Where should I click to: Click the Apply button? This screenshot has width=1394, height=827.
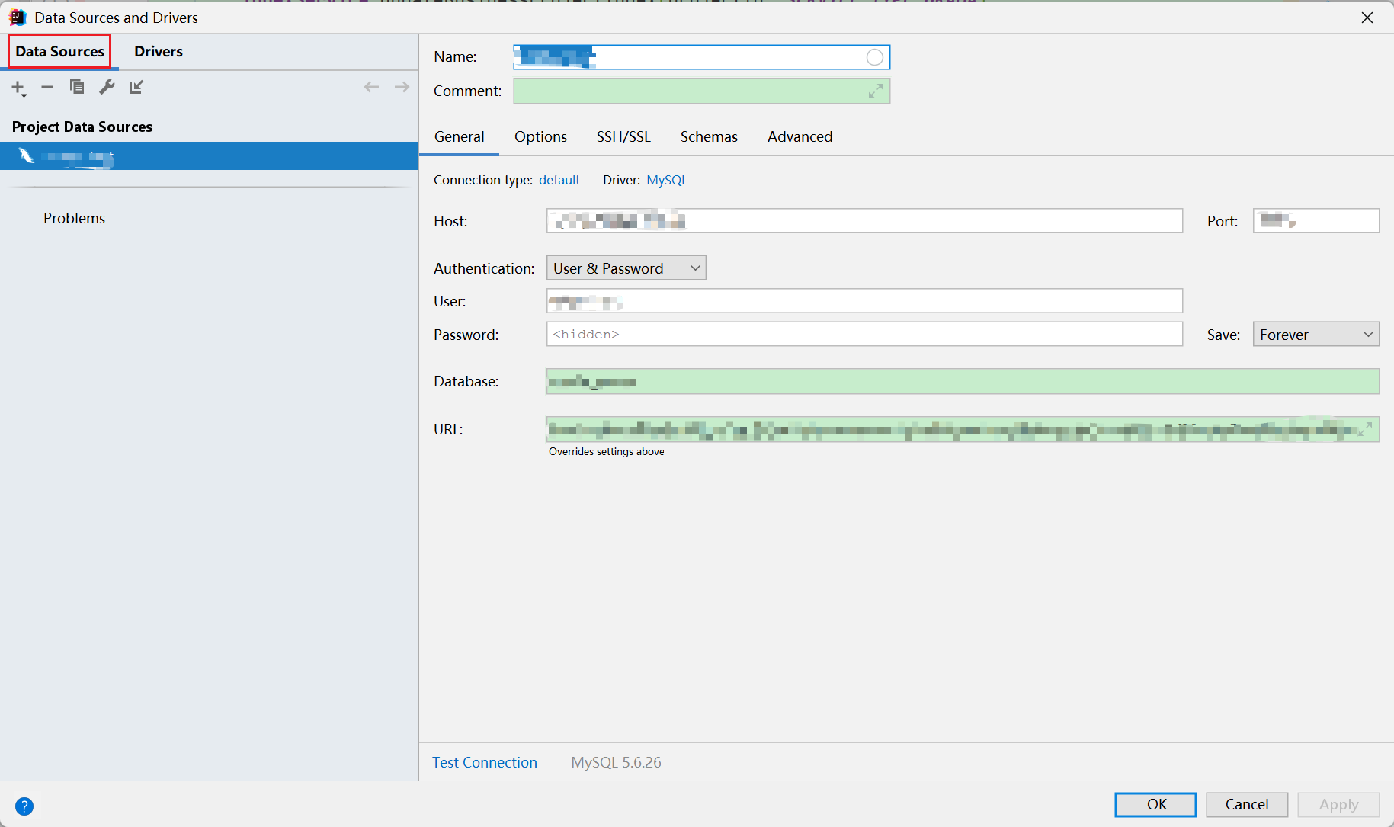point(1338,804)
